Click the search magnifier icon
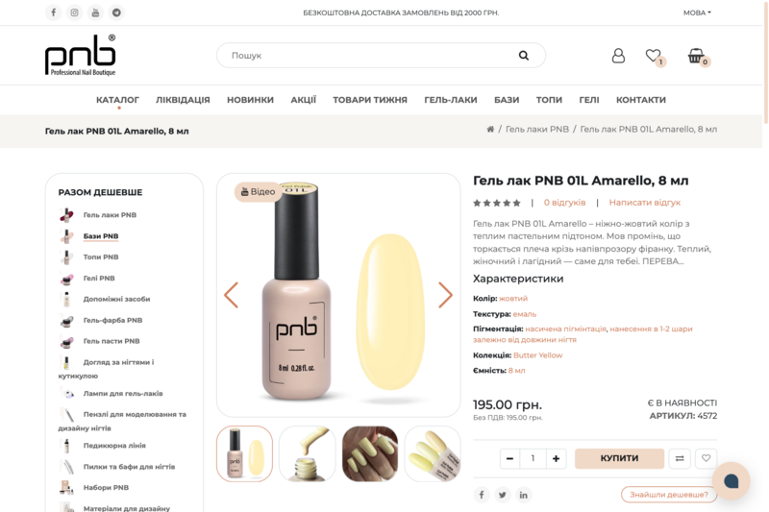Screen dimensions: 769x512 pos(524,56)
